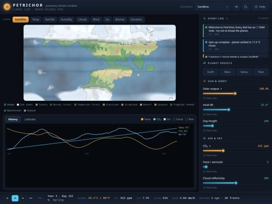
Task: Pause the simulation
Action: 7,198
